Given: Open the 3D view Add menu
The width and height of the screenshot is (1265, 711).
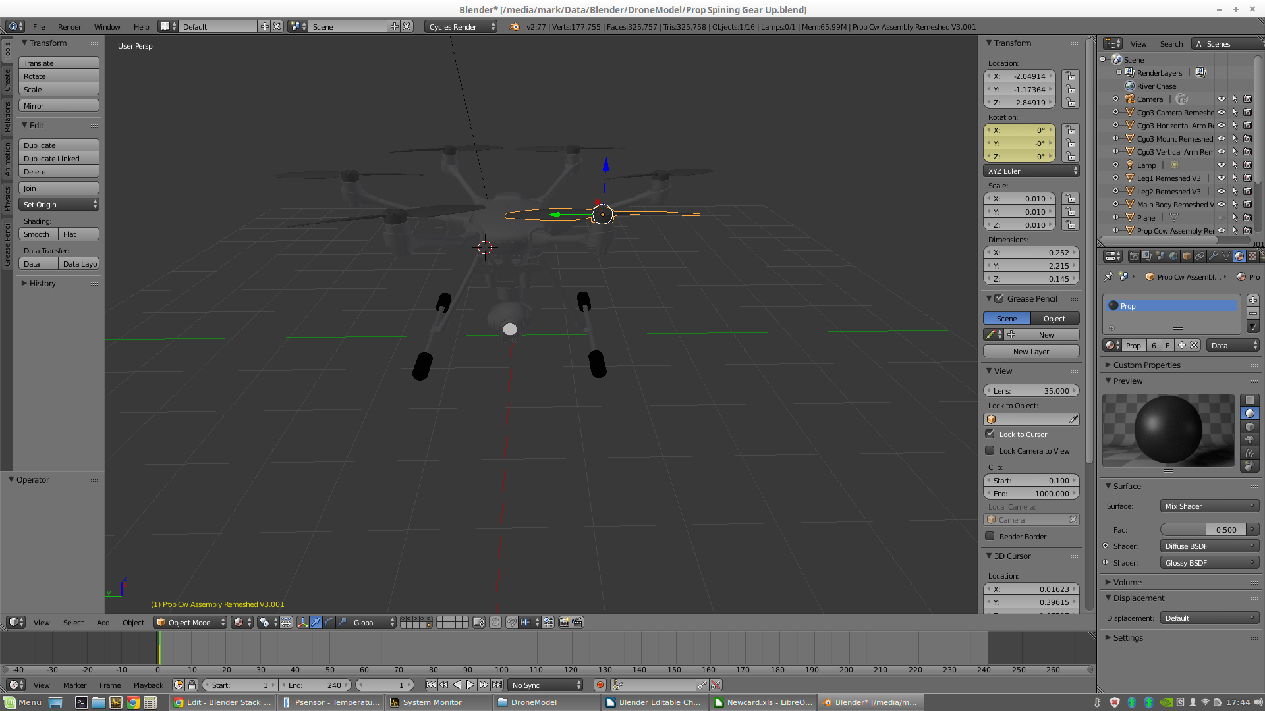Looking at the screenshot, I should pyautogui.click(x=103, y=622).
